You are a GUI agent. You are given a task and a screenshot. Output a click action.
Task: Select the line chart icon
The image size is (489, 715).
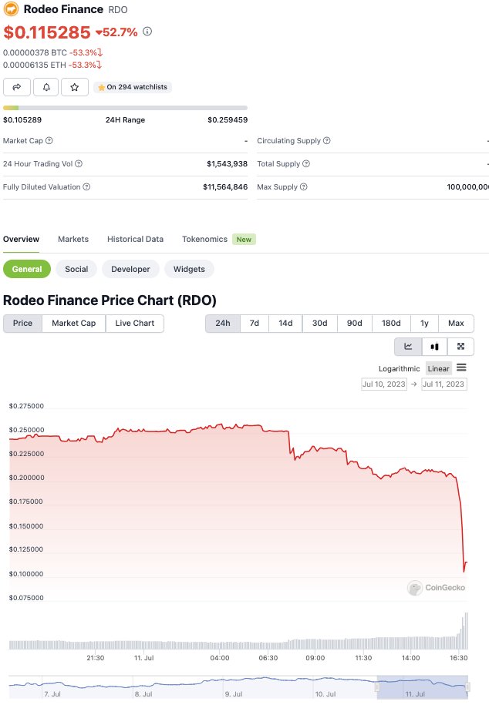tap(408, 347)
